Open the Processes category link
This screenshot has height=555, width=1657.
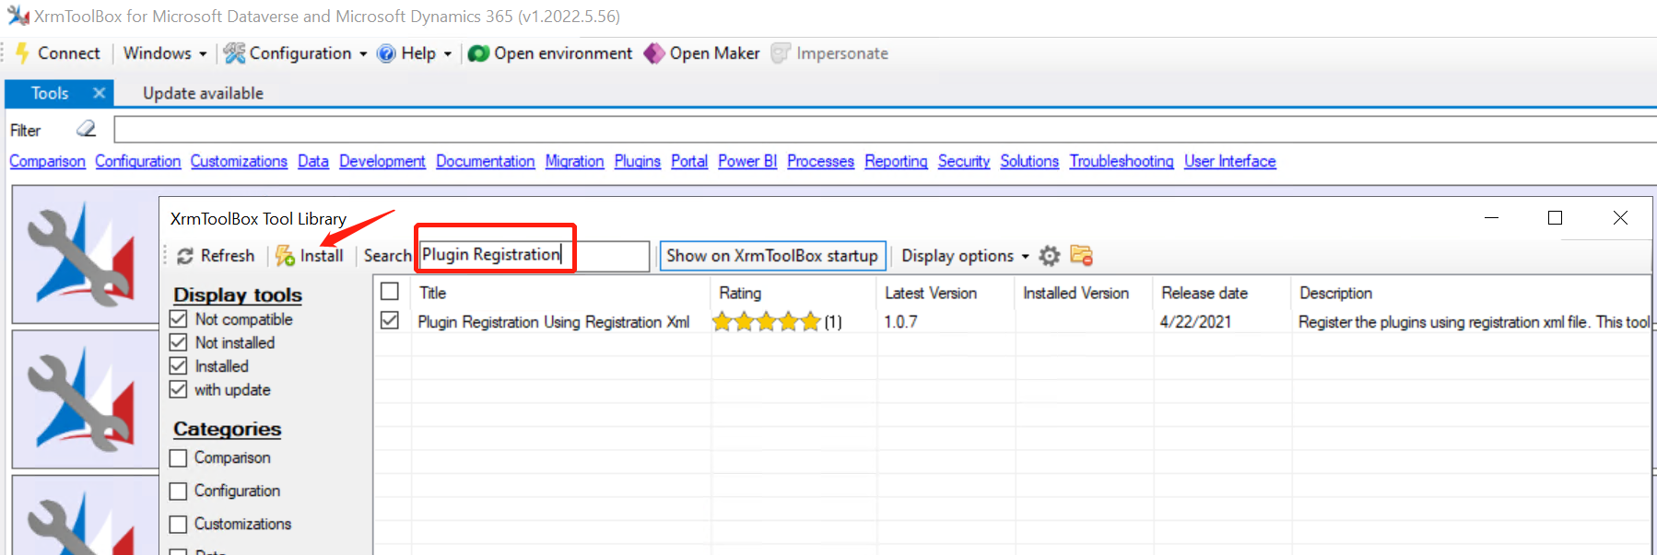820,161
